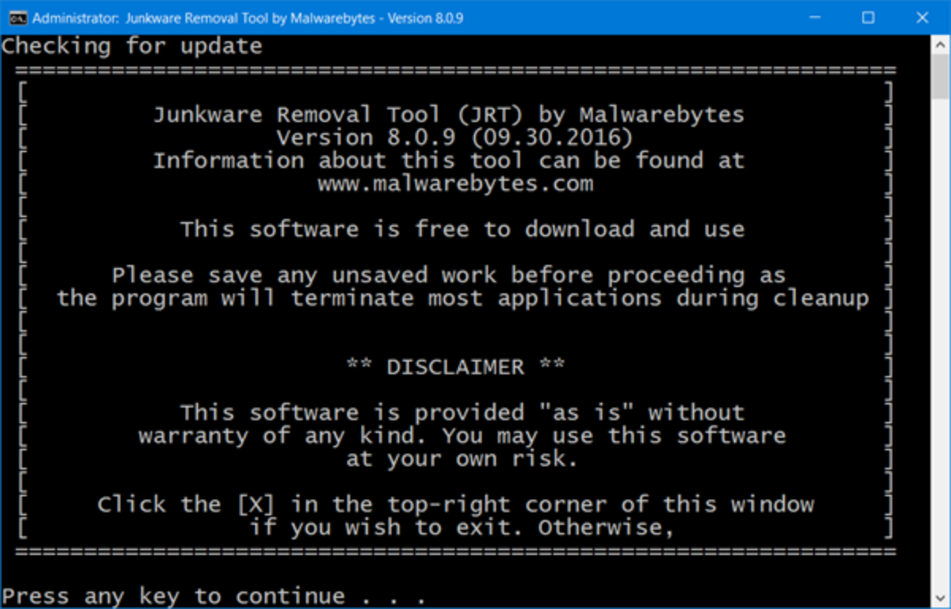Screen dimensions: 951x609
Task: Click the 'Junkware Removal Tool (JRT)' title line
Action: click(x=449, y=115)
